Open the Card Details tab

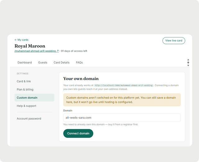[x=62, y=62]
